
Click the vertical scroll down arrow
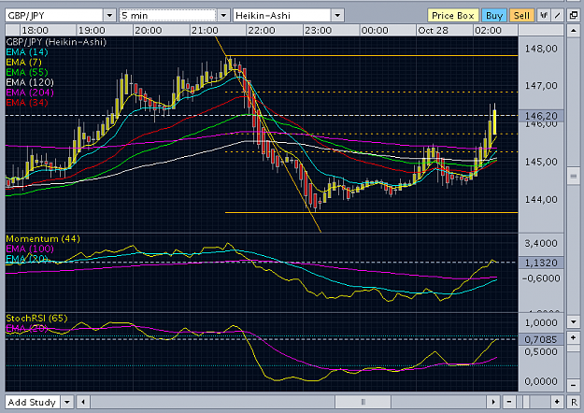573,321
